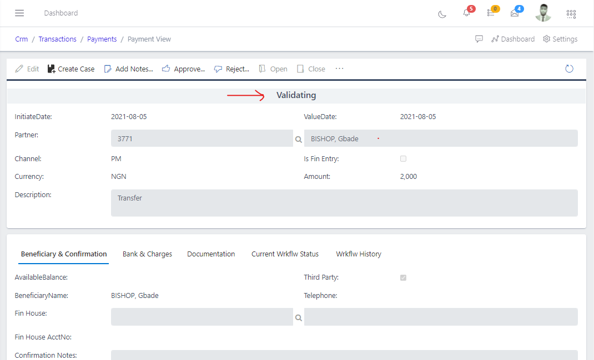This screenshot has width=594, height=360.
Task: Open the hamburger navigation menu
Action: pos(19,13)
